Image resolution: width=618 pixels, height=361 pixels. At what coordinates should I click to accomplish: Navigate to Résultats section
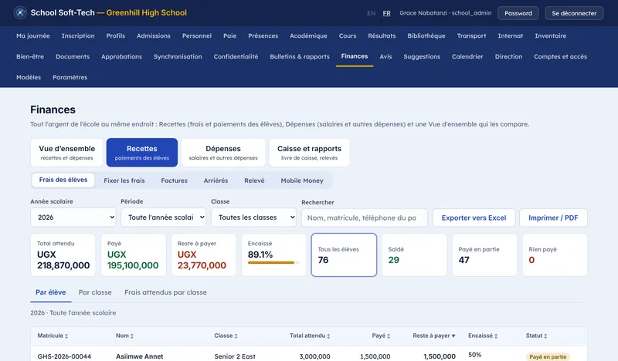point(382,35)
